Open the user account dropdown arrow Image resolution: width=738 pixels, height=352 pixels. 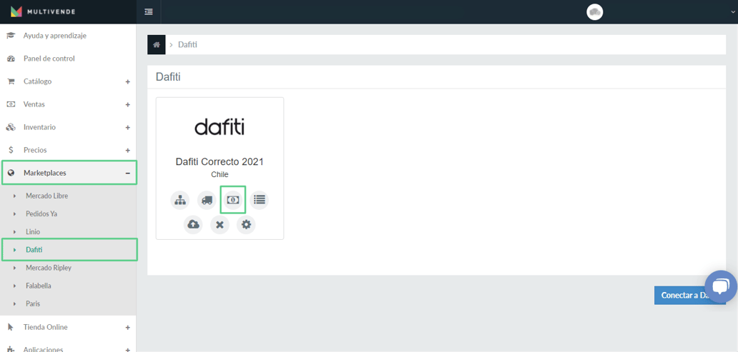[x=732, y=12]
